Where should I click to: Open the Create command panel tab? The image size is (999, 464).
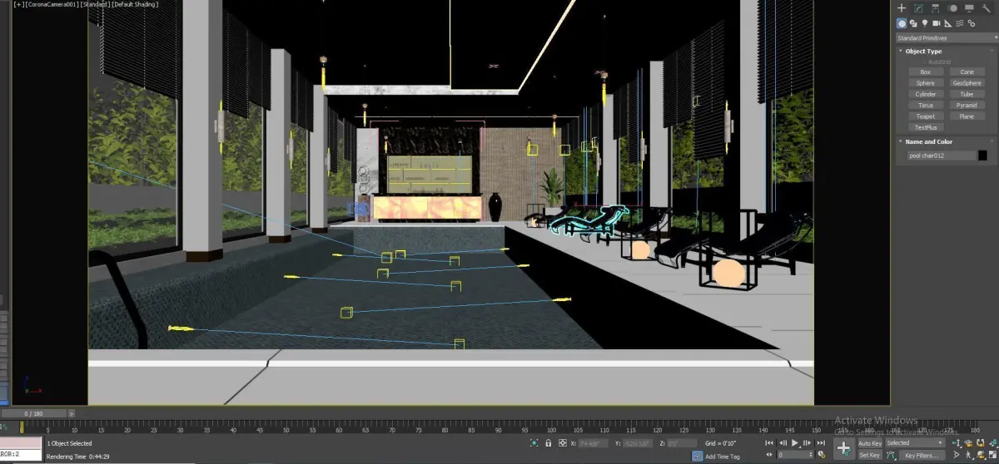tap(902, 8)
